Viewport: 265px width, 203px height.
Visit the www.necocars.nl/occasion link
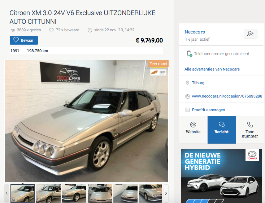(227, 96)
